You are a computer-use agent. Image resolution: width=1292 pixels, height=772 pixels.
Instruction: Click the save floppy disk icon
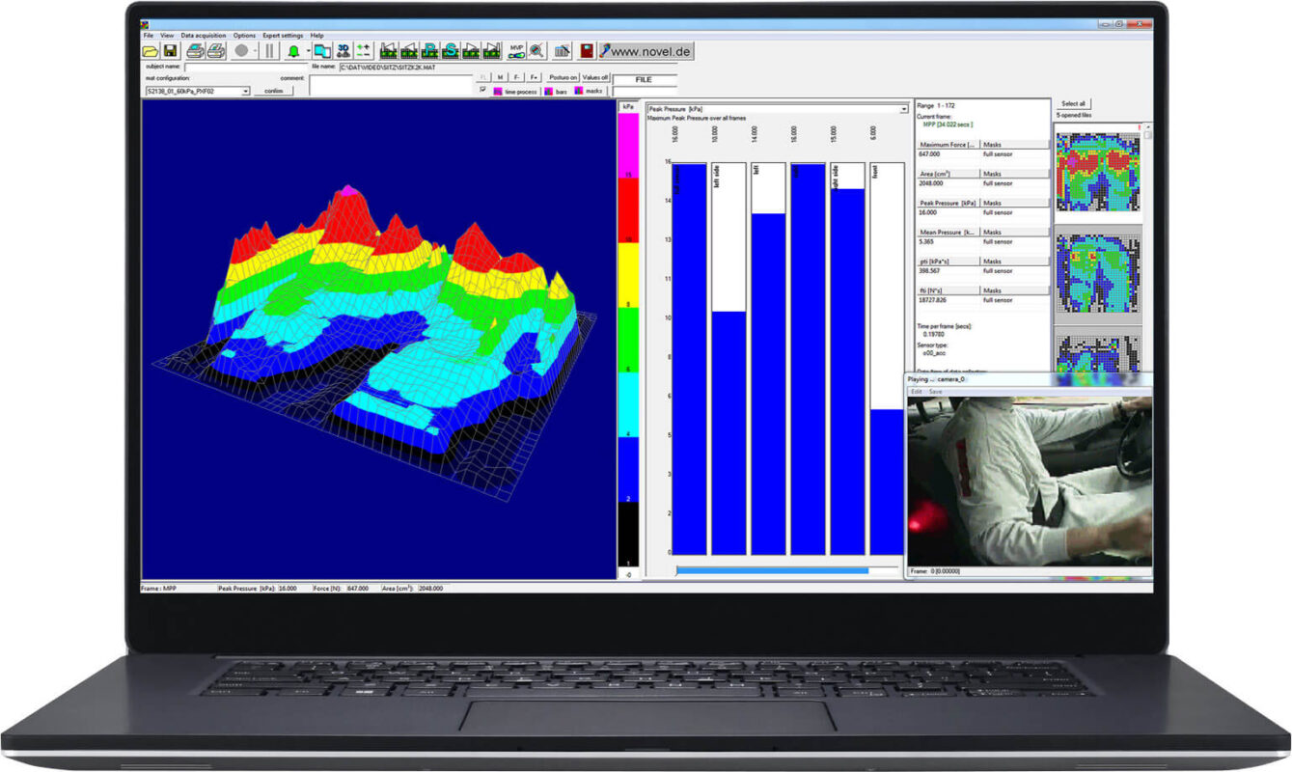point(171,50)
